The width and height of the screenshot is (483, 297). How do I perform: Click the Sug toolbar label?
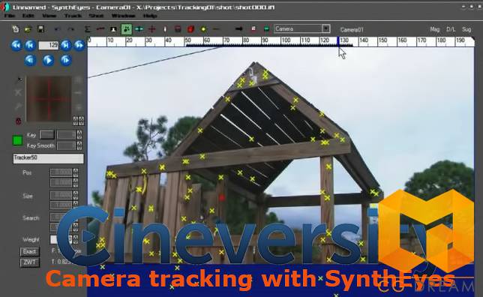click(466, 29)
